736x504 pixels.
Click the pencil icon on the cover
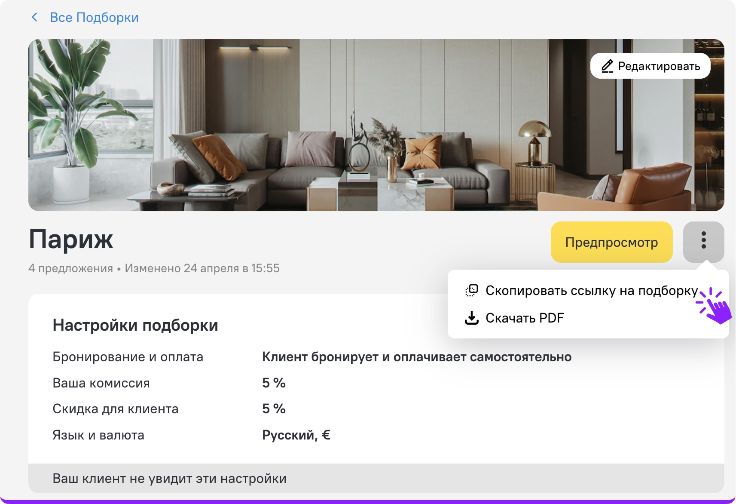pos(607,66)
